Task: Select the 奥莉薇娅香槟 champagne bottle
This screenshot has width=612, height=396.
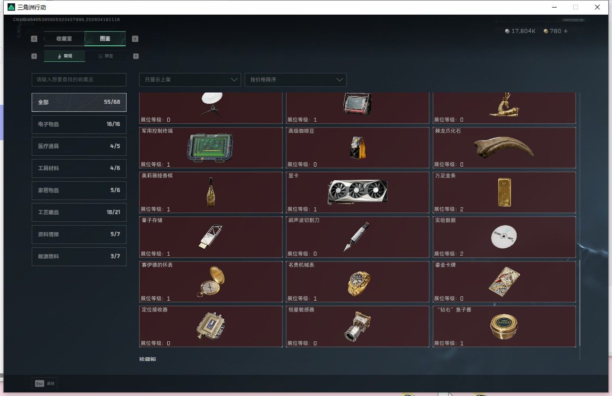Action: [211, 192]
